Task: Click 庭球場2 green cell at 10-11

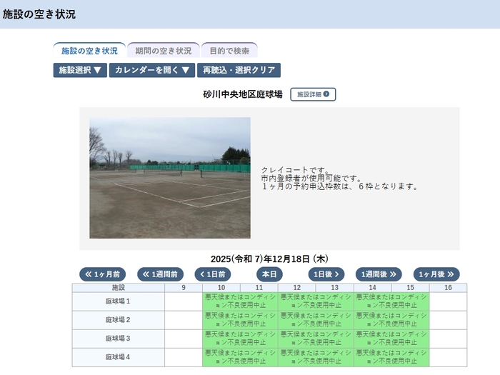Action: pos(240,320)
